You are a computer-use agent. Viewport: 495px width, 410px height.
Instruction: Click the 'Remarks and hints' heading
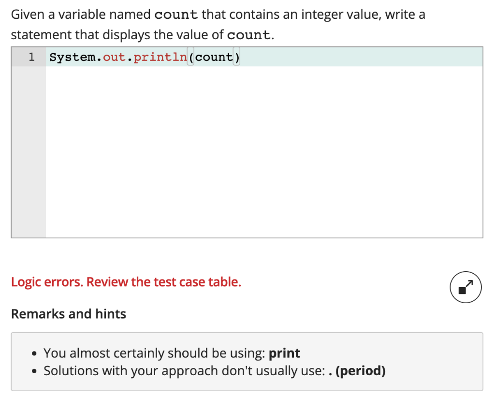(69, 314)
